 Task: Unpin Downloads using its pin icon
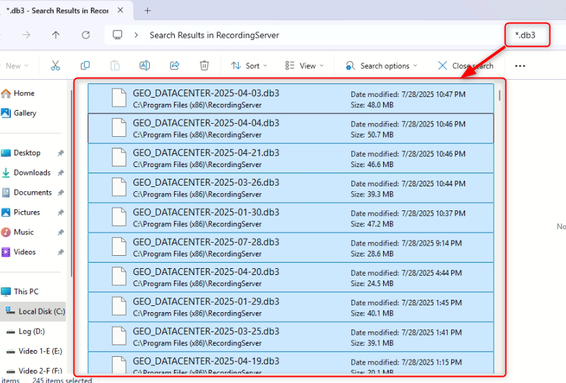61,173
